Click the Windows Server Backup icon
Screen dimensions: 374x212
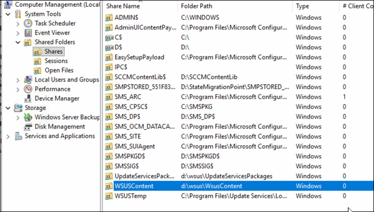tap(28, 117)
